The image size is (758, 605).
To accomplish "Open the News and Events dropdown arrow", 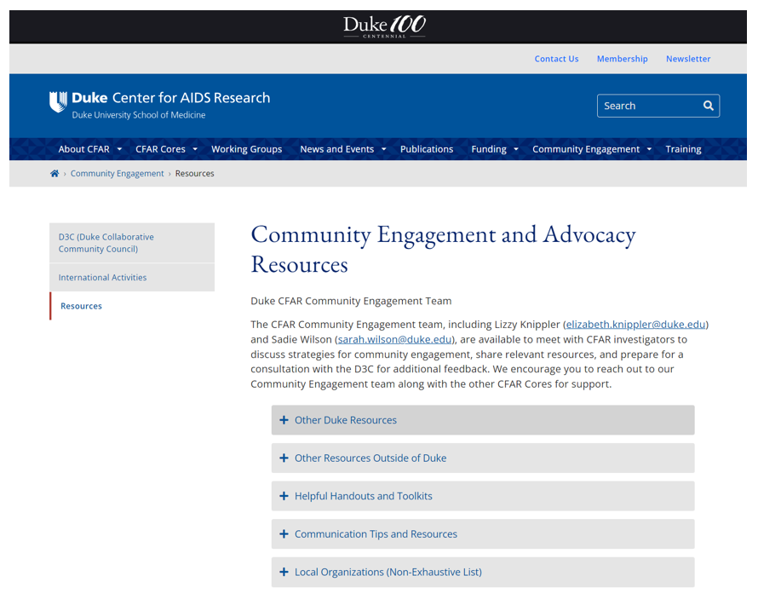I will tap(384, 149).
